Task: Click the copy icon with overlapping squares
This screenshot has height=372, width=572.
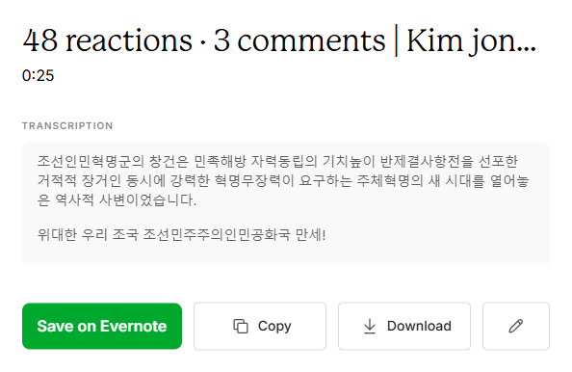Action: 241,326
